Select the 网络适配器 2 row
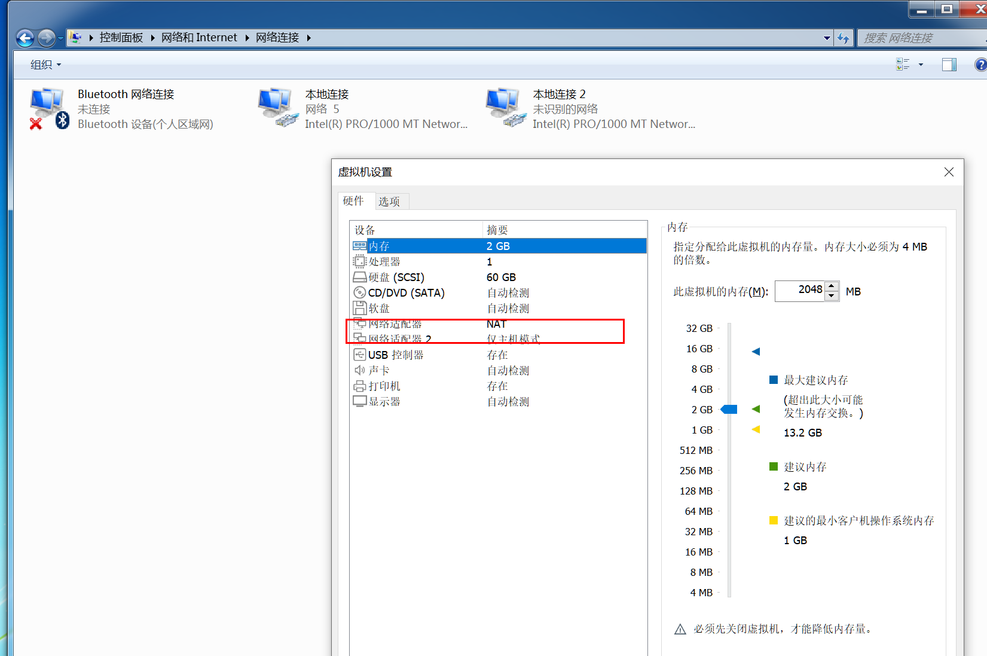987x656 pixels. (499, 339)
